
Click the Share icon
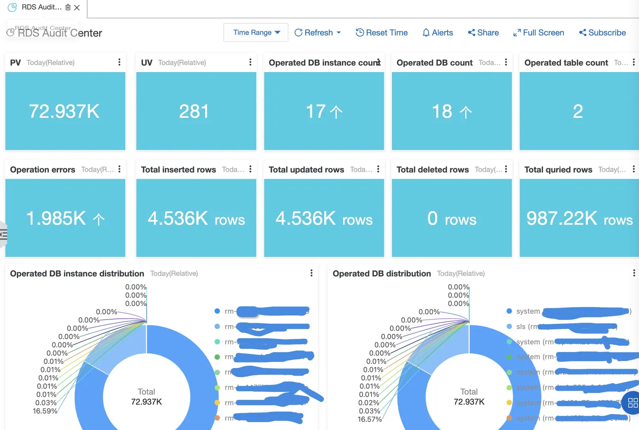[471, 32]
